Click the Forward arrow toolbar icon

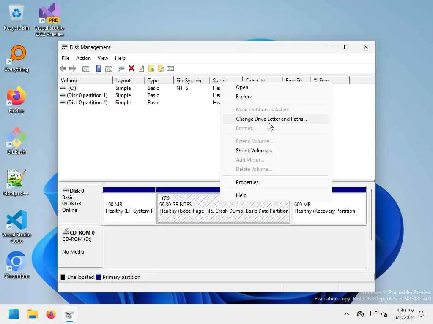click(x=73, y=68)
